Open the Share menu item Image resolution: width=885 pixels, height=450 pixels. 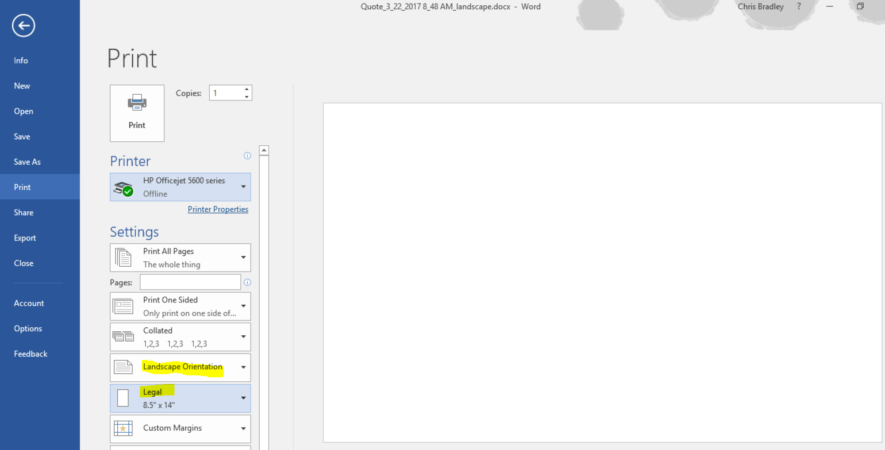click(x=40, y=213)
